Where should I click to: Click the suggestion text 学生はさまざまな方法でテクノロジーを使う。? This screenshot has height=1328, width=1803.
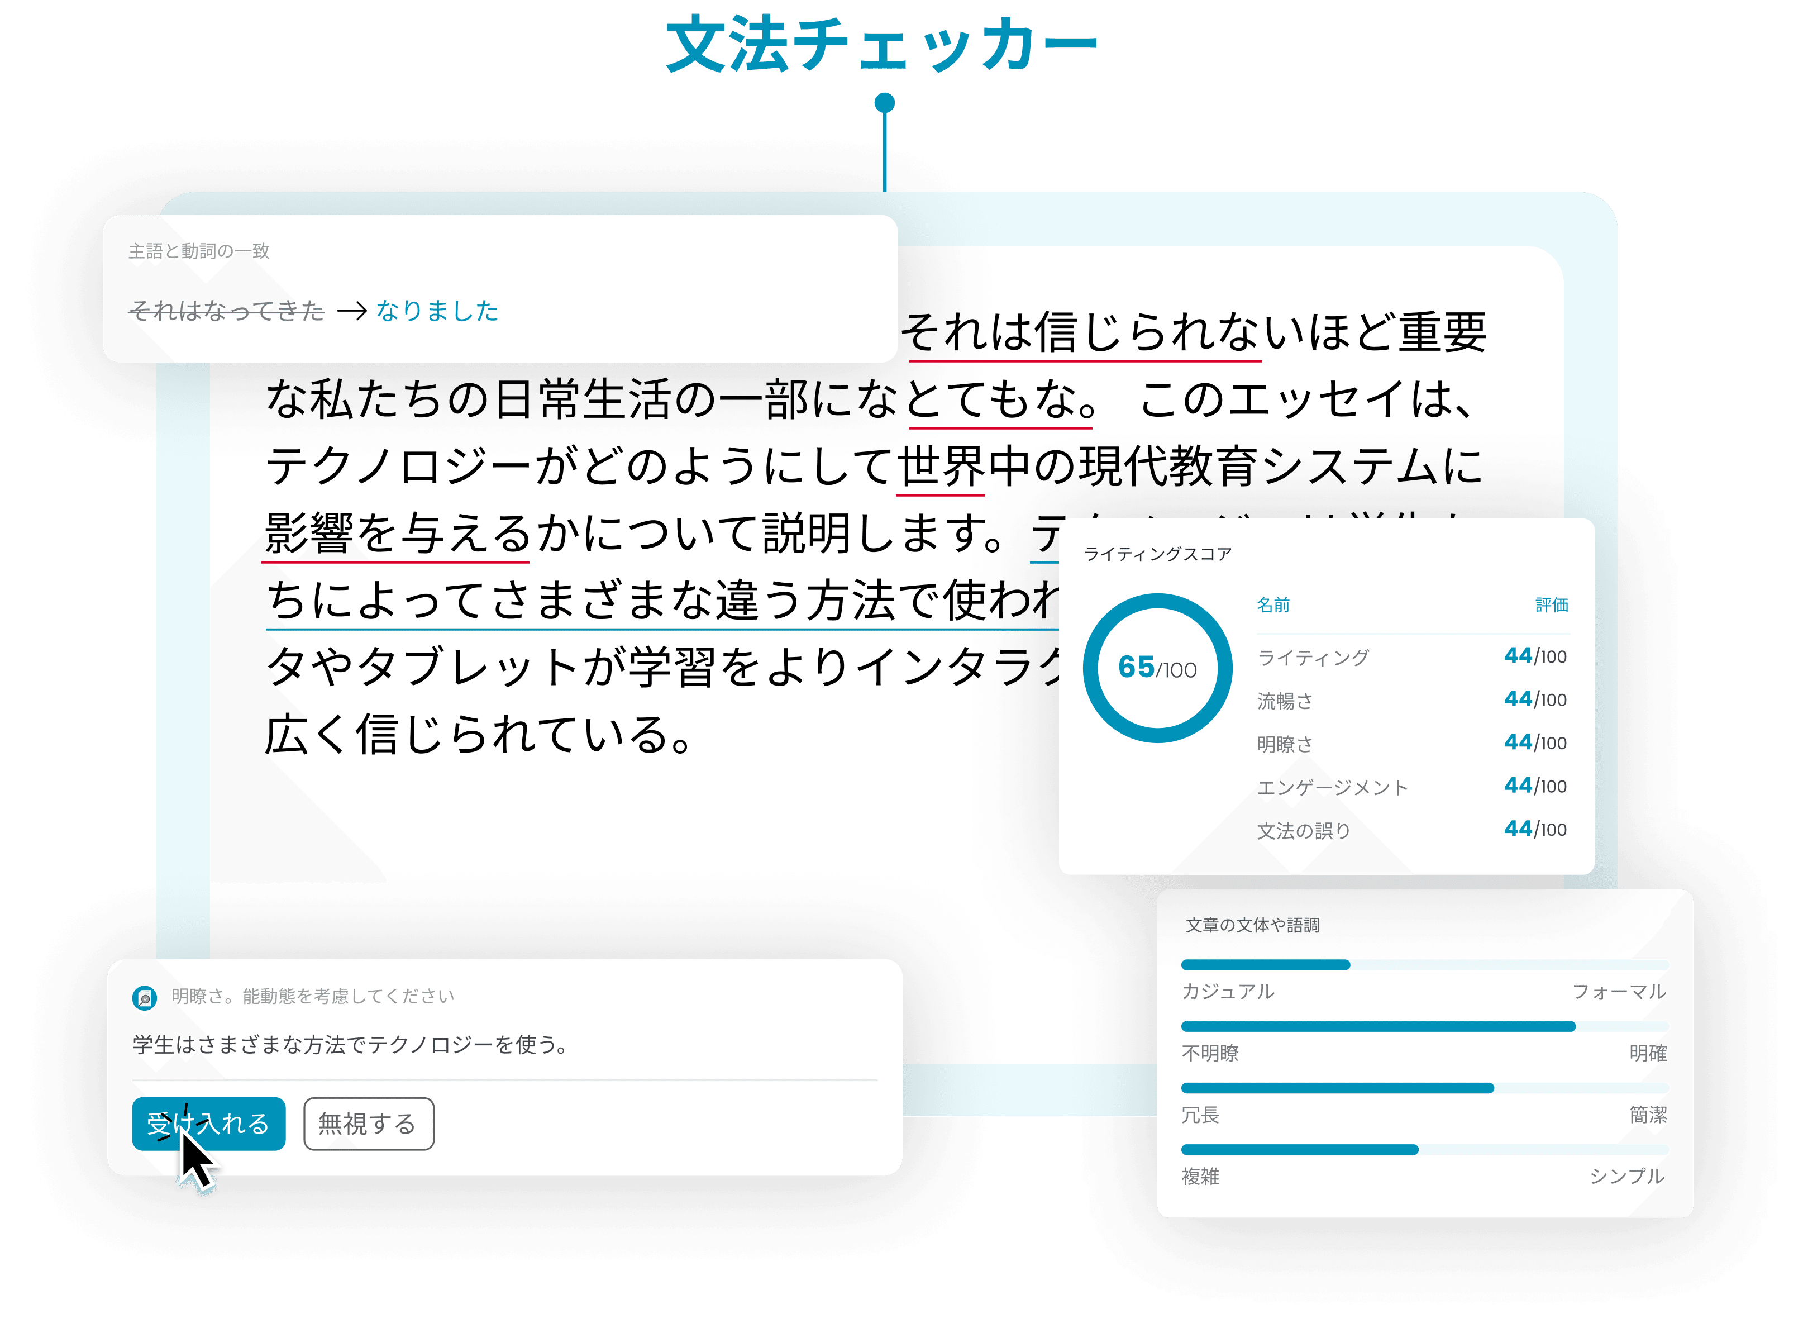(x=351, y=1044)
